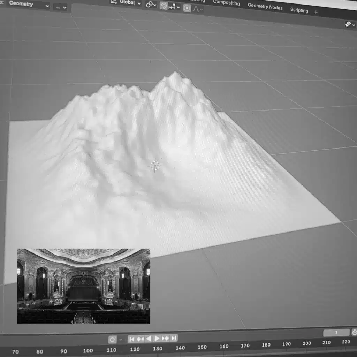Image resolution: width=357 pixels, height=357 pixels.
Task: Expand the Global transform orientation dropdown
Action: click(x=126, y=2)
